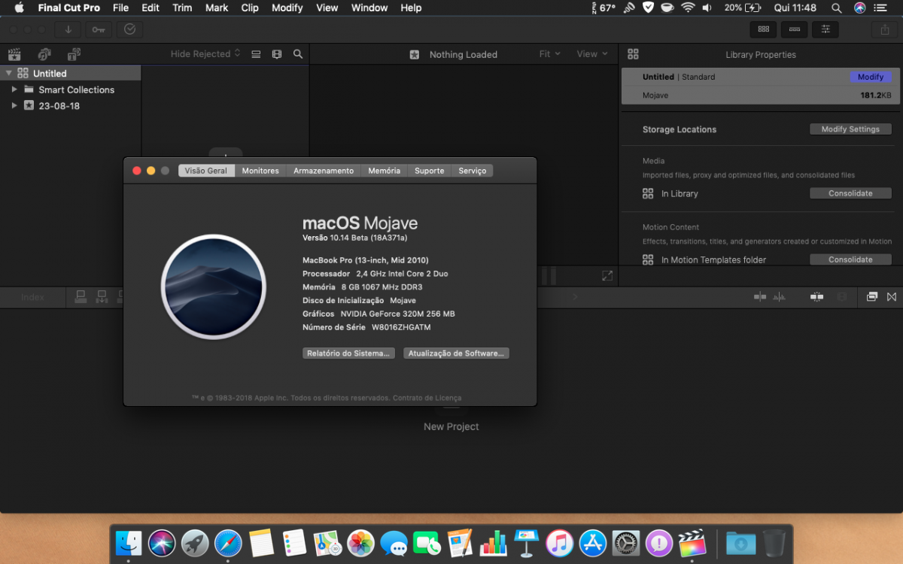Image resolution: width=903 pixels, height=564 pixels.
Task: Expand the 23-08-18 event
Action: pos(14,105)
